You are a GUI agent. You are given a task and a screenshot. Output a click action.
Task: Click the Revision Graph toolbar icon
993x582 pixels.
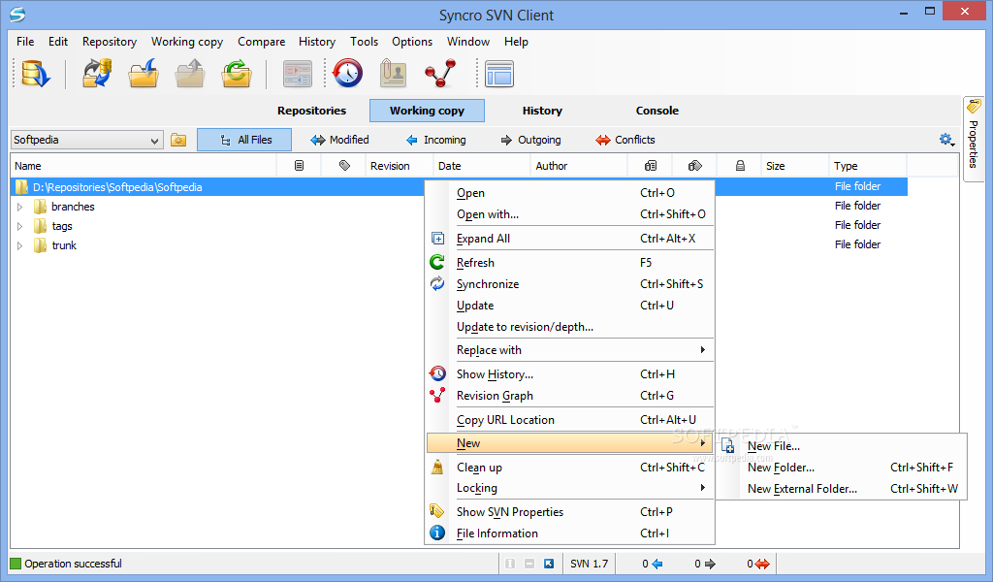[440, 74]
